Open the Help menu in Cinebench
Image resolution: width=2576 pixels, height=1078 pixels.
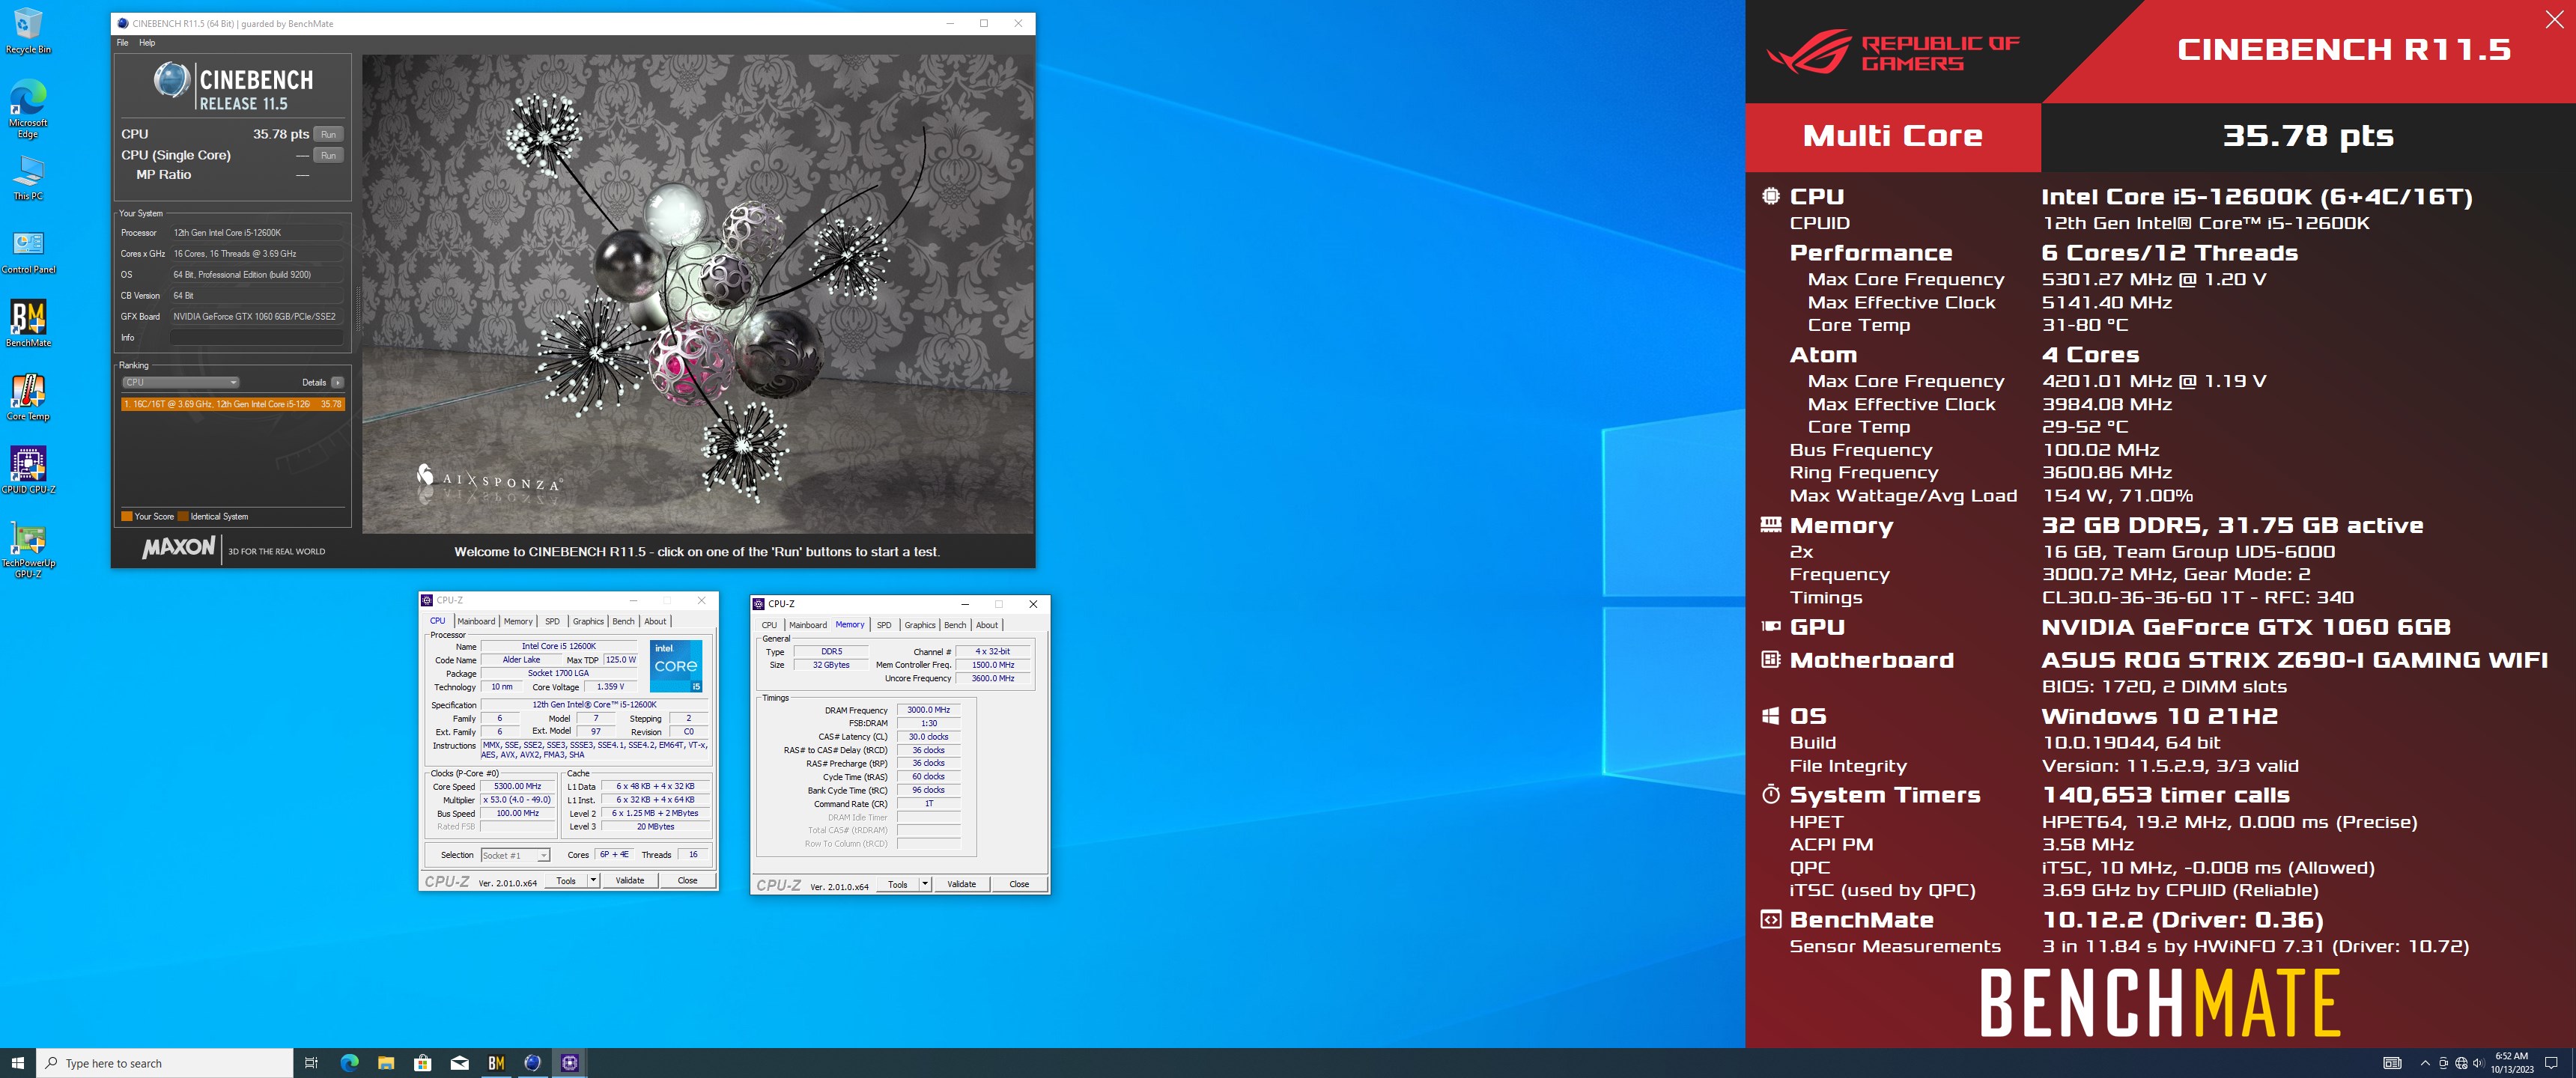147,43
